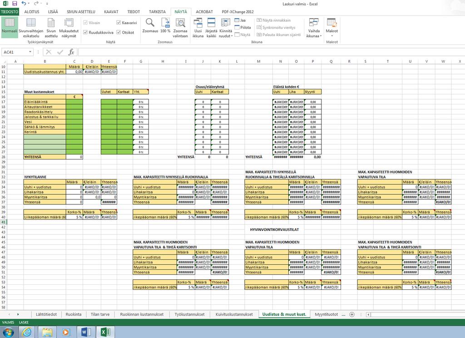465x338 pixels.
Task: Open Word from the taskbar
Action: (86, 332)
